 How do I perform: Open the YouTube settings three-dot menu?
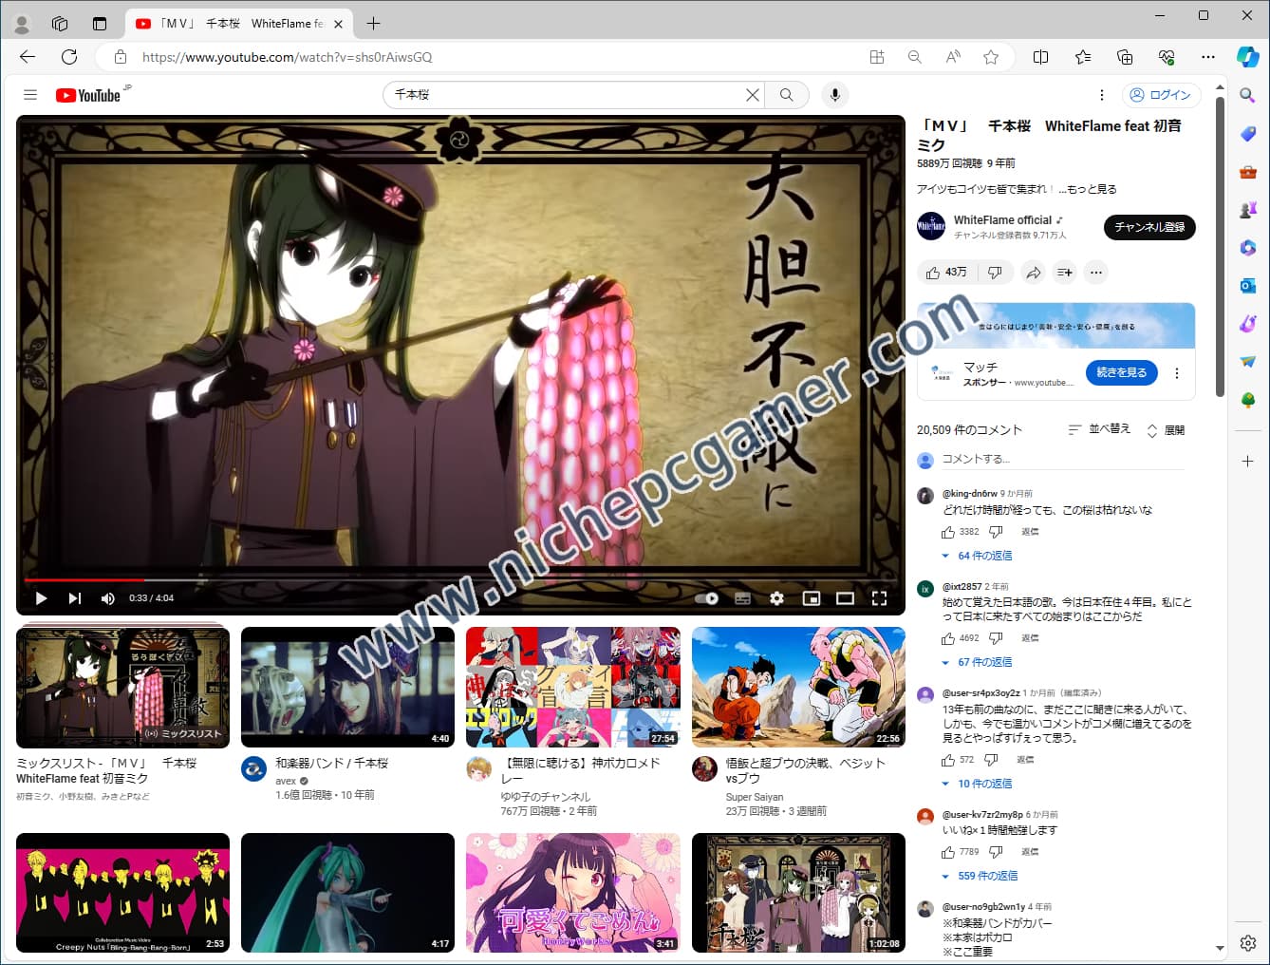(x=1101, y=95)
